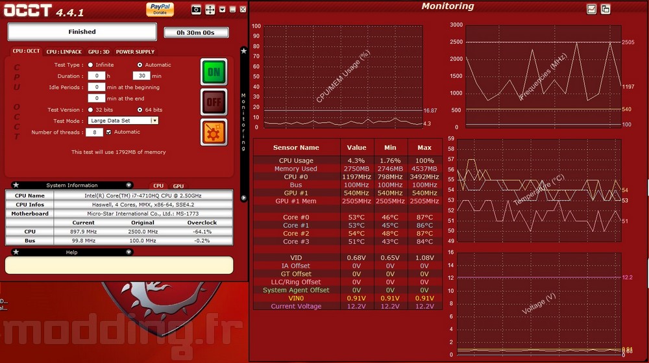
Task: Switch to the CPU : LINPACK tab
Action: pyautogui.click(x=64, y=52)
